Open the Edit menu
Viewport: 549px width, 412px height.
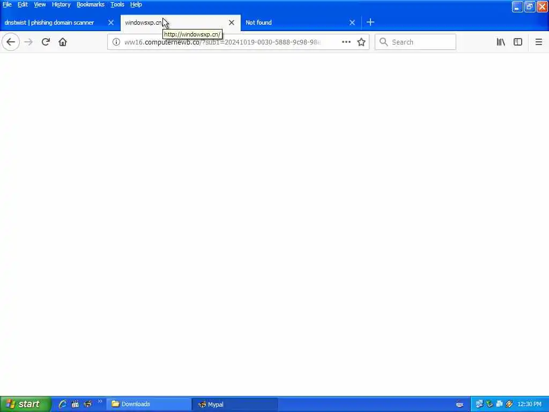(23, 4)
